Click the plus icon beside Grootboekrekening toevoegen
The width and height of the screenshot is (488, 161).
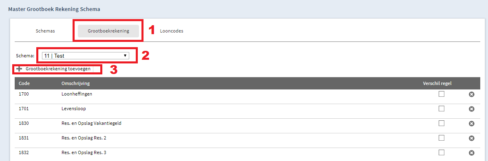(x=19, y=69)
